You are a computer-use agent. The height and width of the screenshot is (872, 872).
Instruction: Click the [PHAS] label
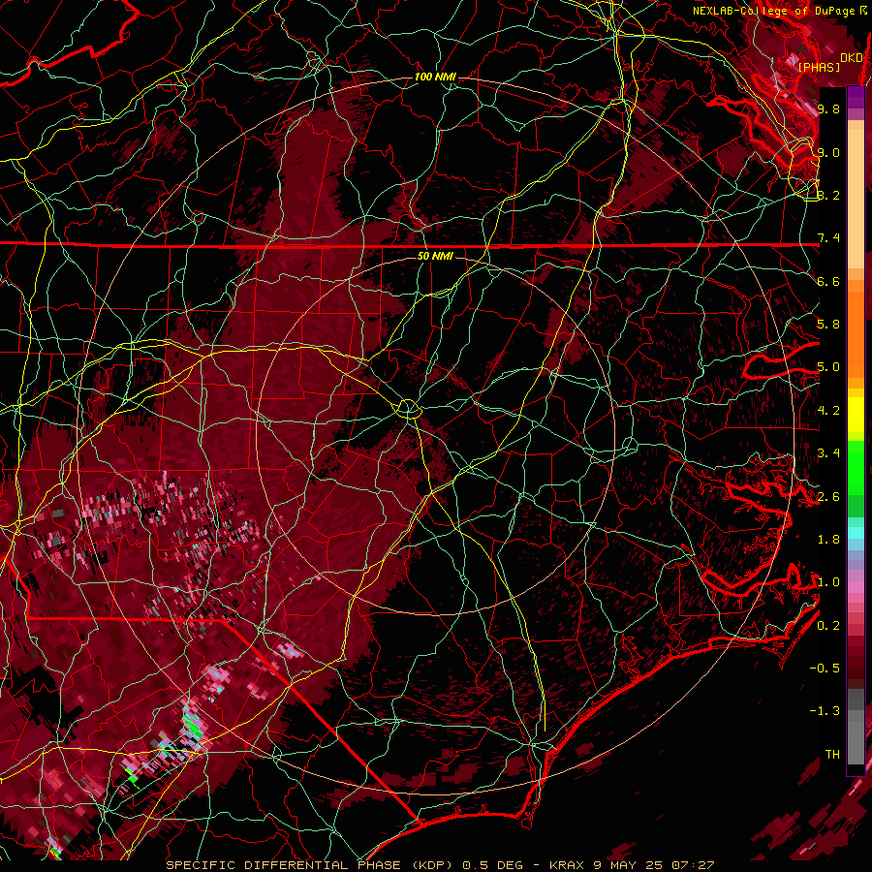coord(819,68)
